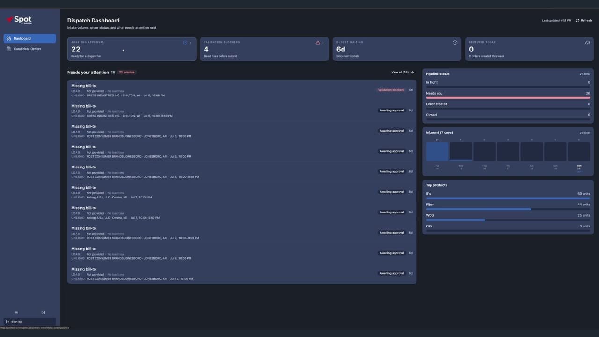Click the Refresh button
The height and width of the screenshot is (337, 599).
point(584,21)
